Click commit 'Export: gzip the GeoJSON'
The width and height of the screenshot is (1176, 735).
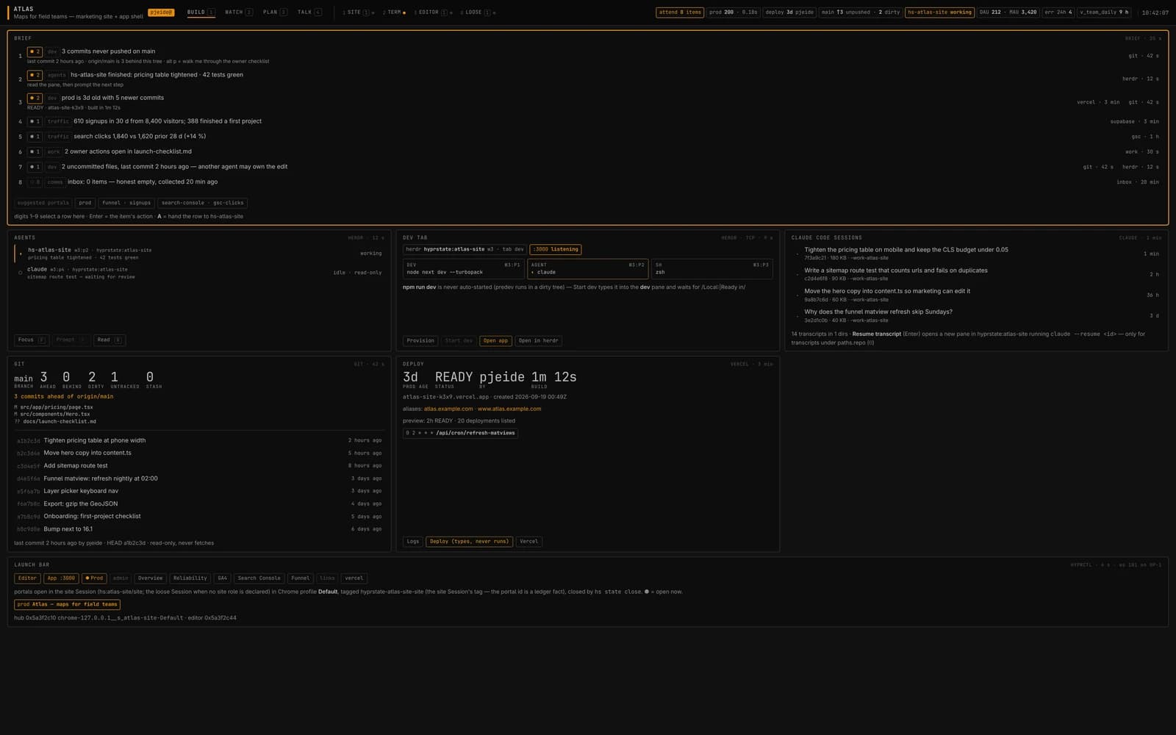coord(199,504)
